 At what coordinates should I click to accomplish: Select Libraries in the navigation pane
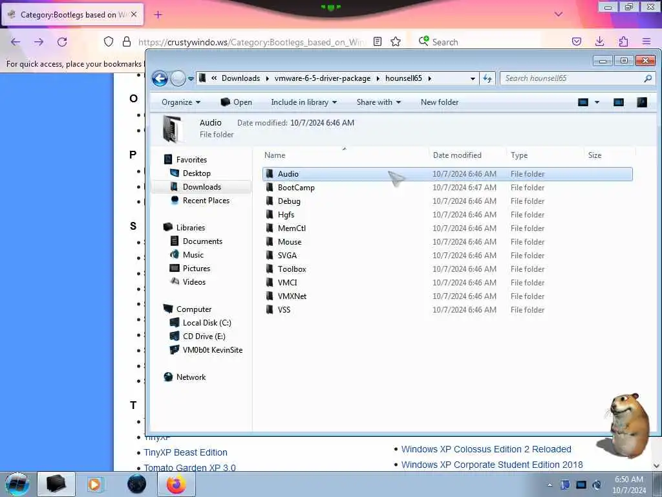191,227
